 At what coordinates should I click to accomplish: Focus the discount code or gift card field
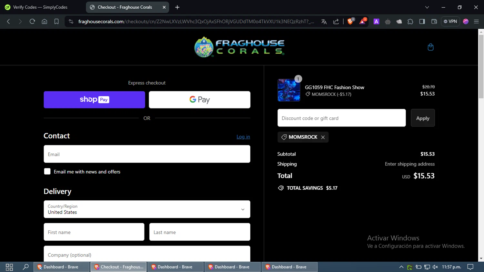pos(341,118)
